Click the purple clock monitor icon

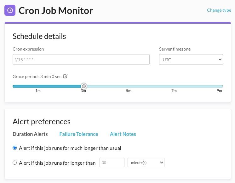pos(10,10)
